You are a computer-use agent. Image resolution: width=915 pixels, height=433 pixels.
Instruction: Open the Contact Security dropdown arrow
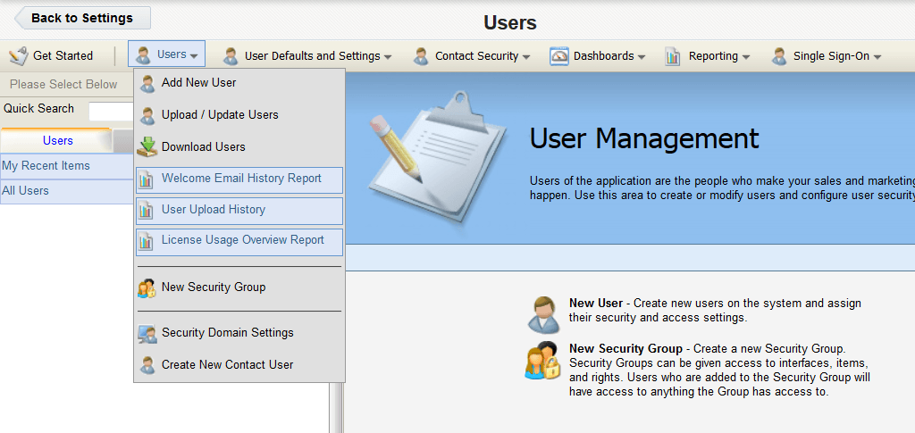click(x=525, y=57)
